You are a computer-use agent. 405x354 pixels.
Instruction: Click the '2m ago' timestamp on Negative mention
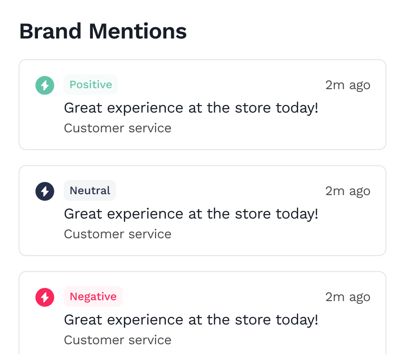(x=347, y=297)
